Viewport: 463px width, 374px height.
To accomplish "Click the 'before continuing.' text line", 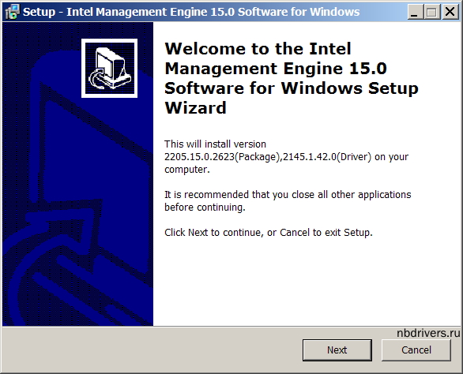I will [x=205, y=208].
